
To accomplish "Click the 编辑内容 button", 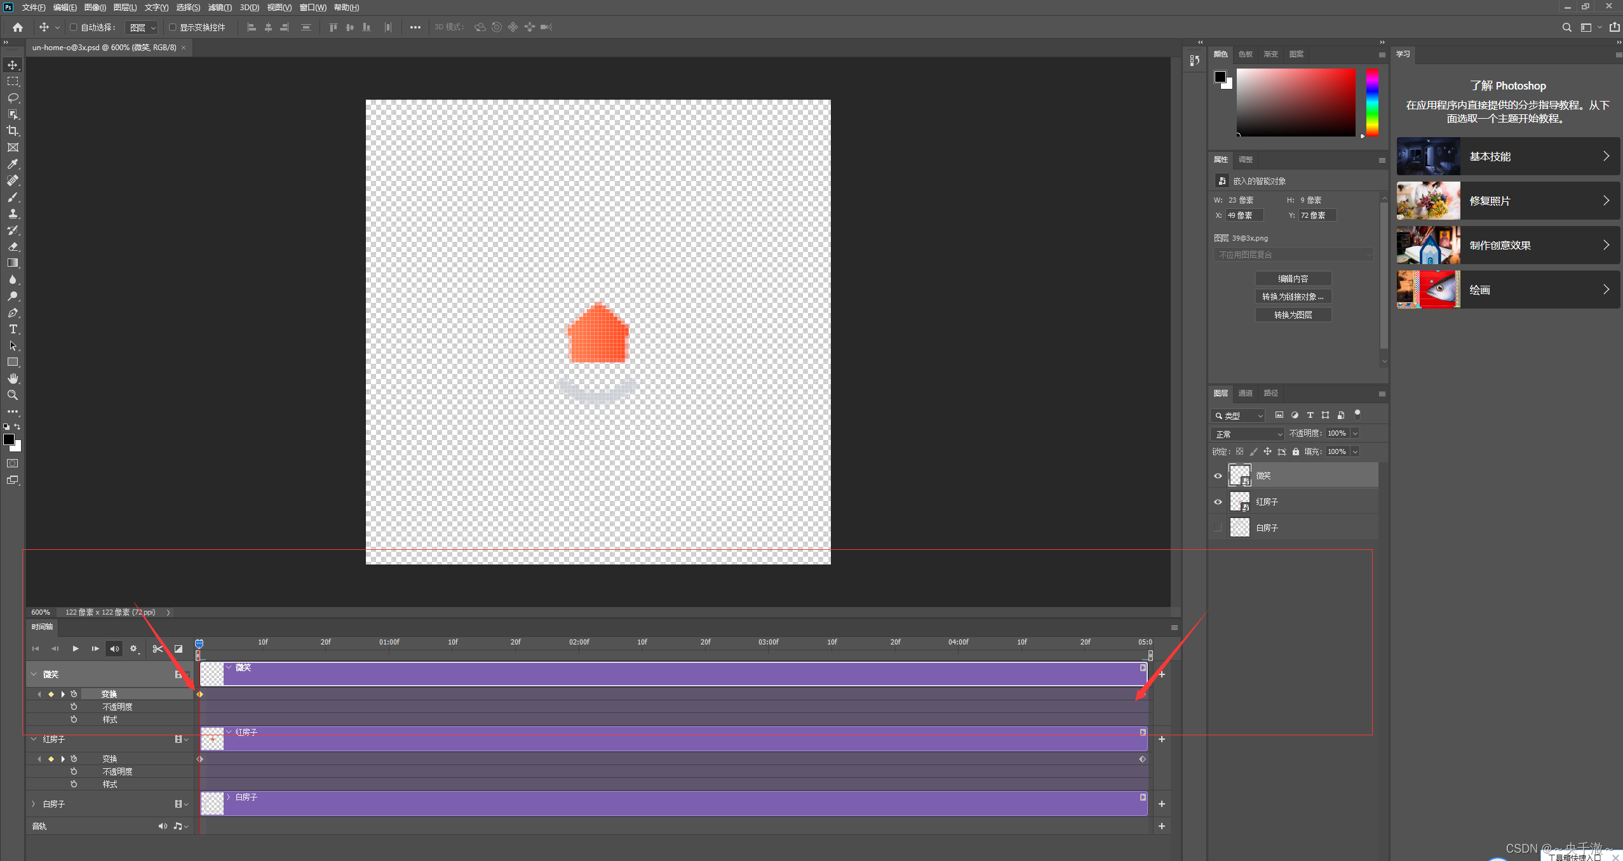I will (x=1293, y=279).
